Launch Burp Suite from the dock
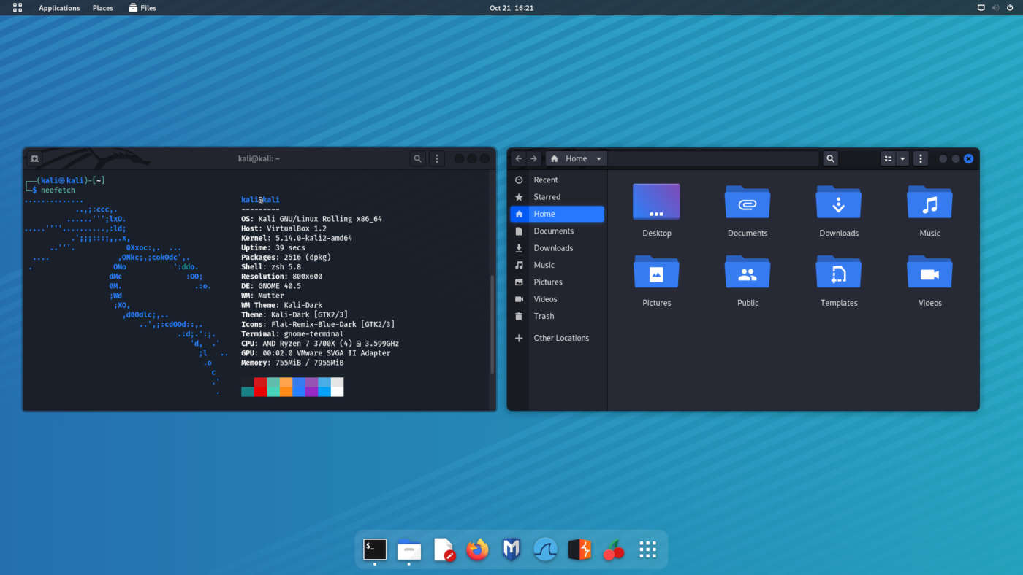The image size is (1023, 575). [x=579, y=549]
